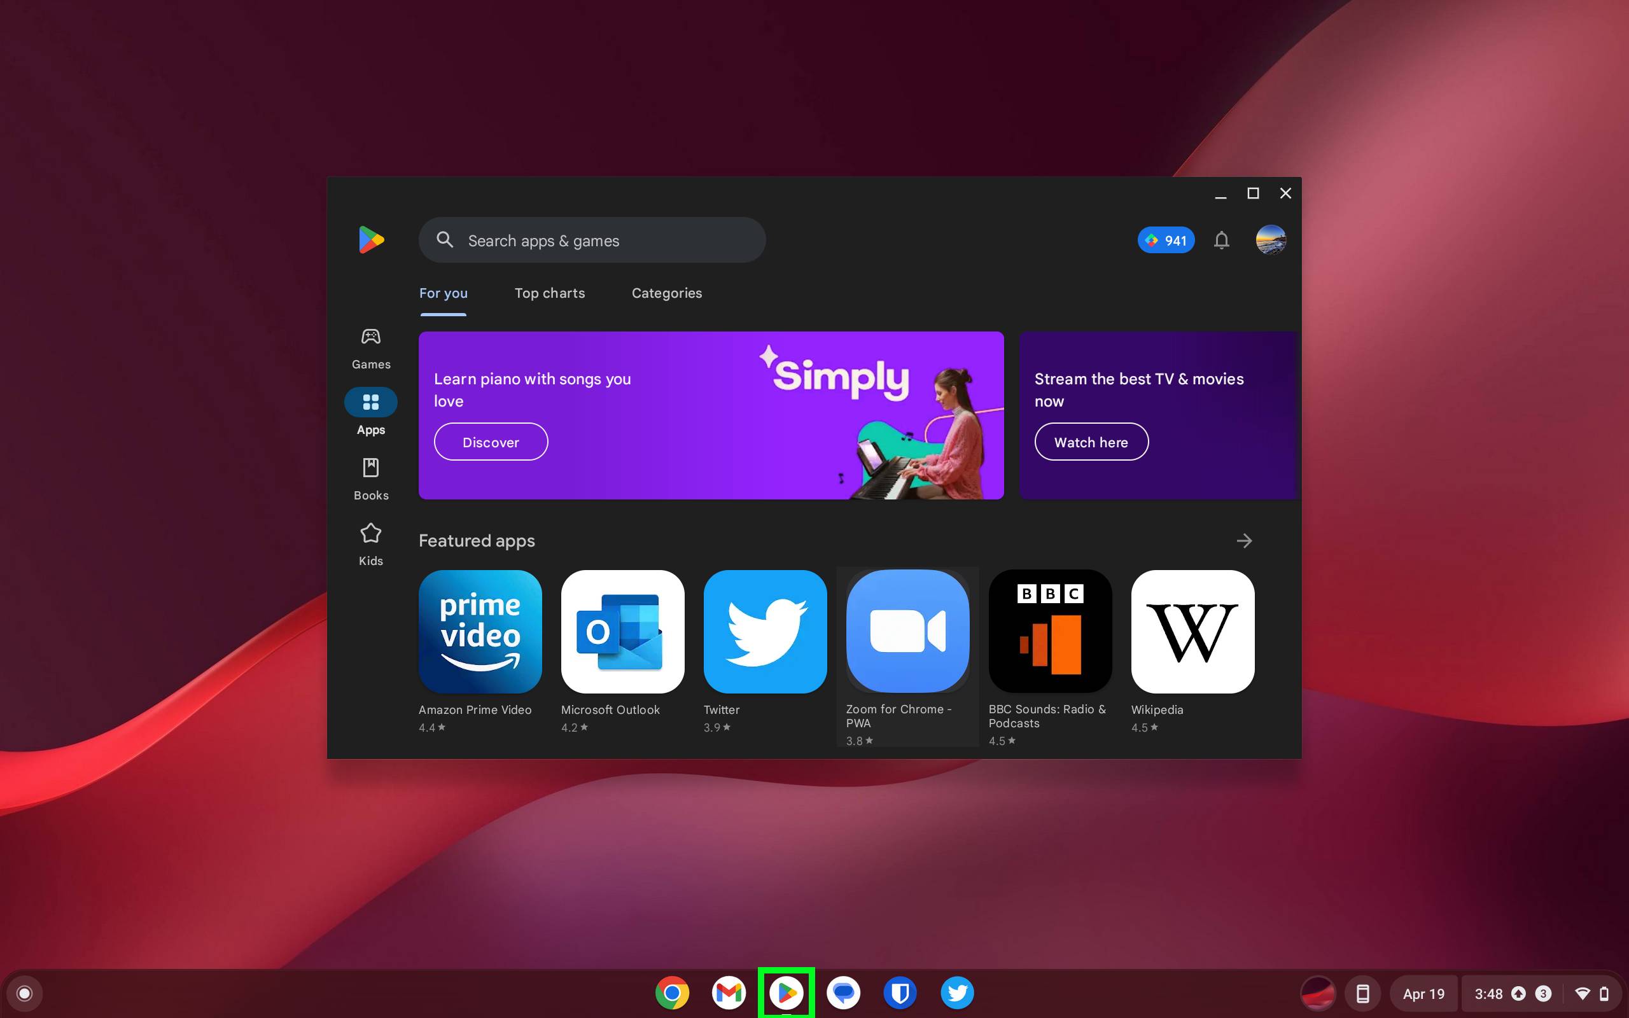Select the For you tab
This screenshot has height=1018, width=1629.
click(x=444, y=292)
